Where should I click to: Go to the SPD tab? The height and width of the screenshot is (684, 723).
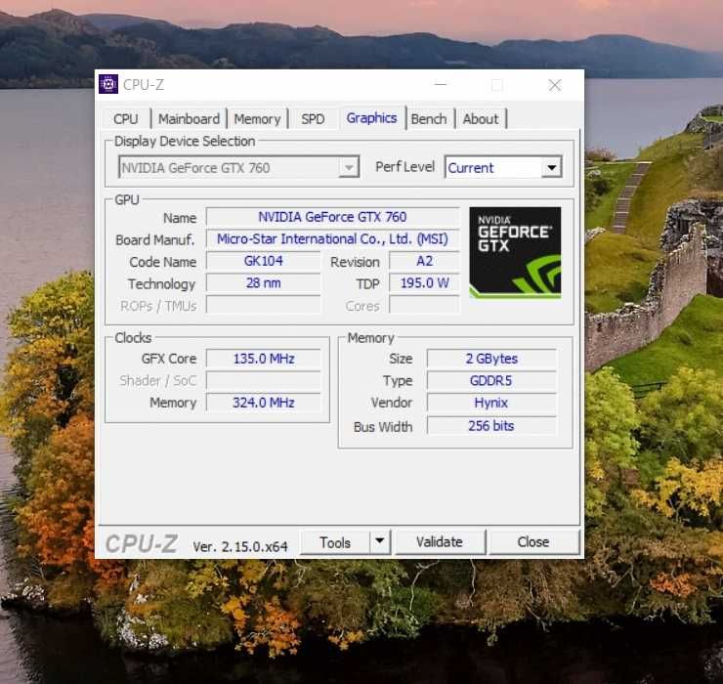tap(313, 119)
